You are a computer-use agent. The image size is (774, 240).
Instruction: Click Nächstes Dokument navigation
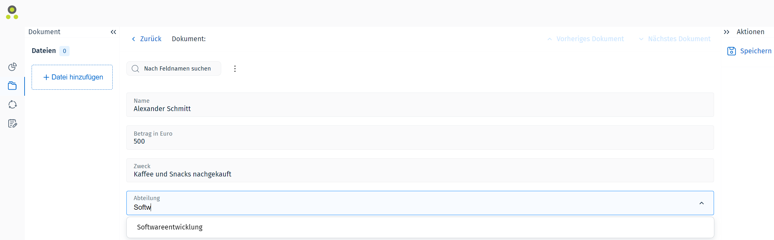(675, 39)
